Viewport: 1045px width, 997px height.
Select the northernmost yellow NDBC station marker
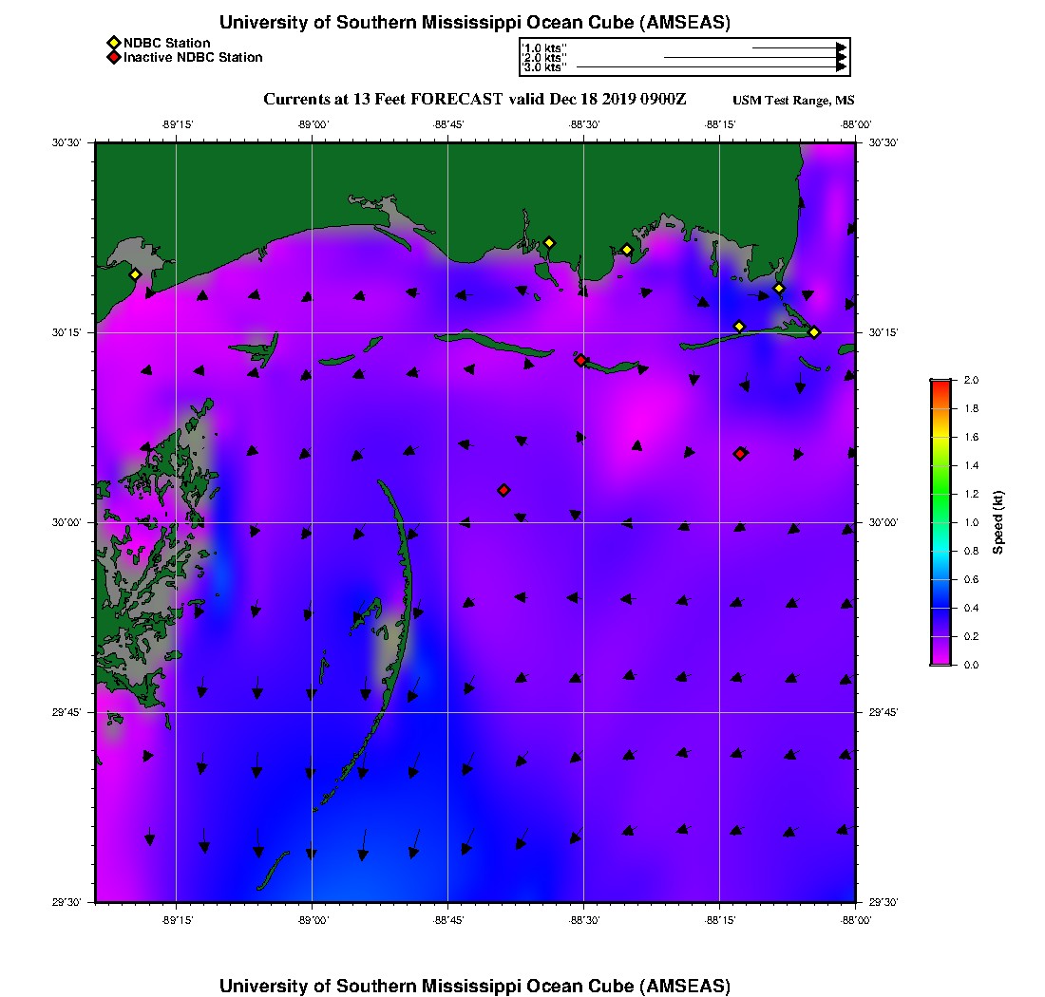(x=549, y=242)
